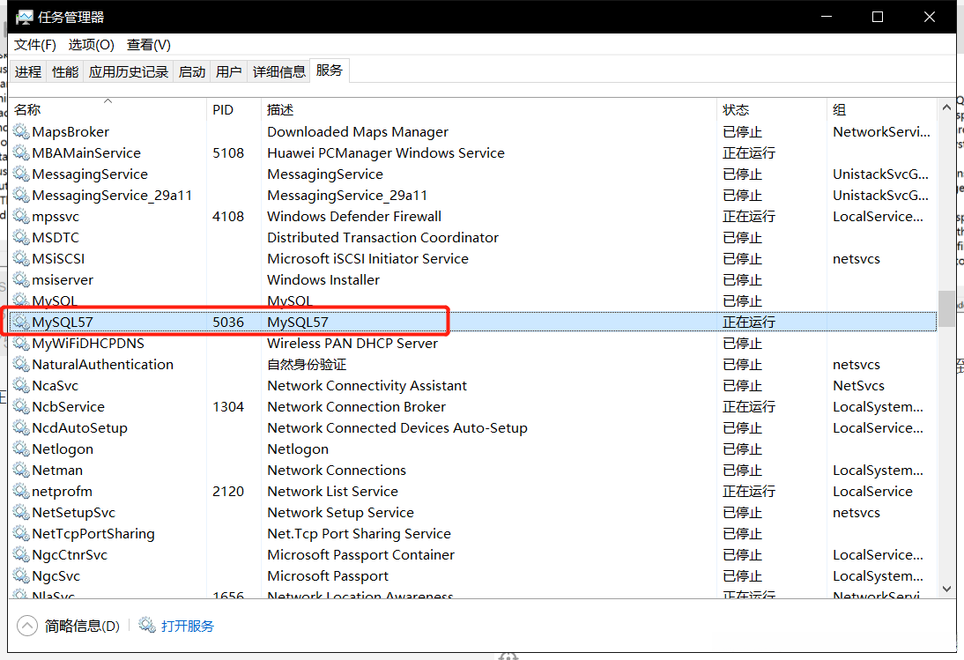Click the scrollbar down arrow

(x=946, y=589)
